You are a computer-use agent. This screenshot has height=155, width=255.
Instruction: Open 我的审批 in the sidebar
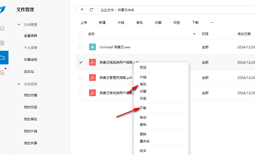coord(31,119)
